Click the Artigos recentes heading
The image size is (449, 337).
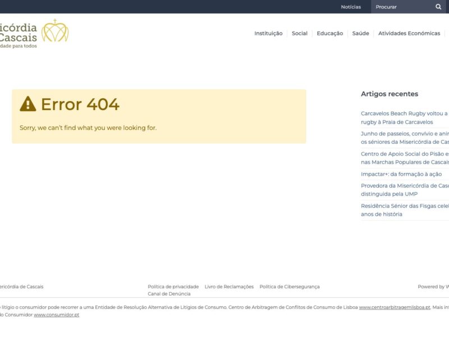[x=390, y=94]
